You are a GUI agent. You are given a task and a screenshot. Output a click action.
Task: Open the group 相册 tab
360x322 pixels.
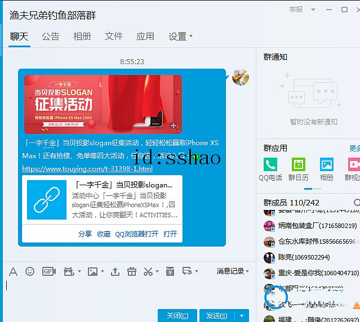click(82, 37)
